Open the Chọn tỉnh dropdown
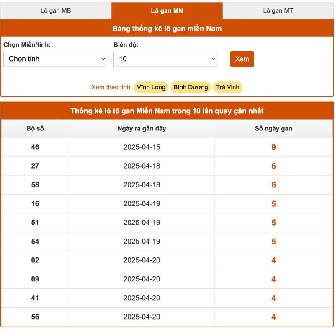335x330 pixels. [55, 59]
